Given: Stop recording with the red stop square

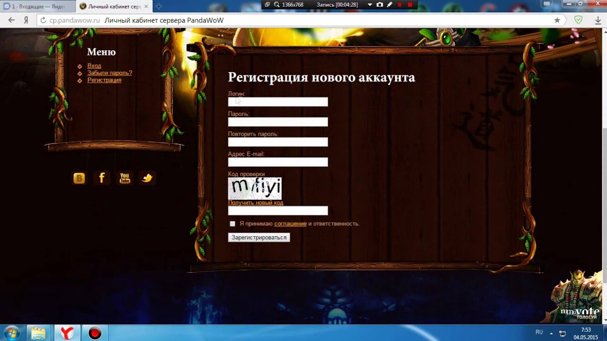Looking at the screenshot, I should pos(410,4).
